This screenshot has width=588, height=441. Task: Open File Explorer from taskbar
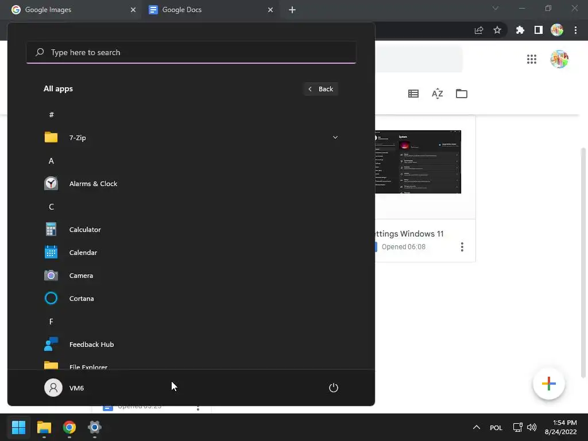point(44,427)
